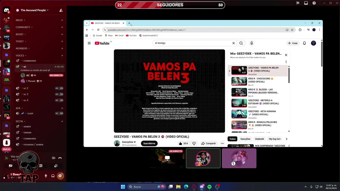Add channel to VOICES category
This screenshot has height=191, width=340.
point(62,55)
